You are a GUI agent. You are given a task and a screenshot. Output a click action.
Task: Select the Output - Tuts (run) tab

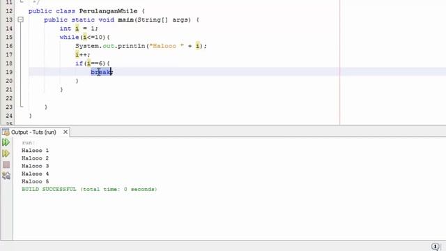(x=33, y=132)
